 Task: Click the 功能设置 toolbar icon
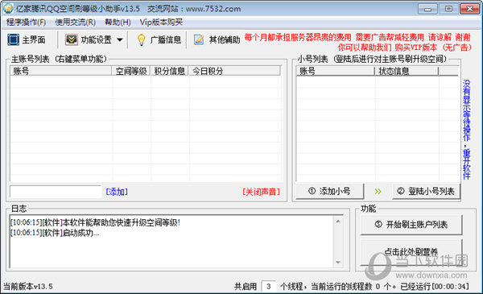point(72,39)
